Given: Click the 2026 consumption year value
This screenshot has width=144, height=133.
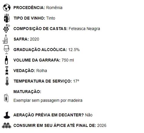Looking at the screenshot, I should 102,125.
